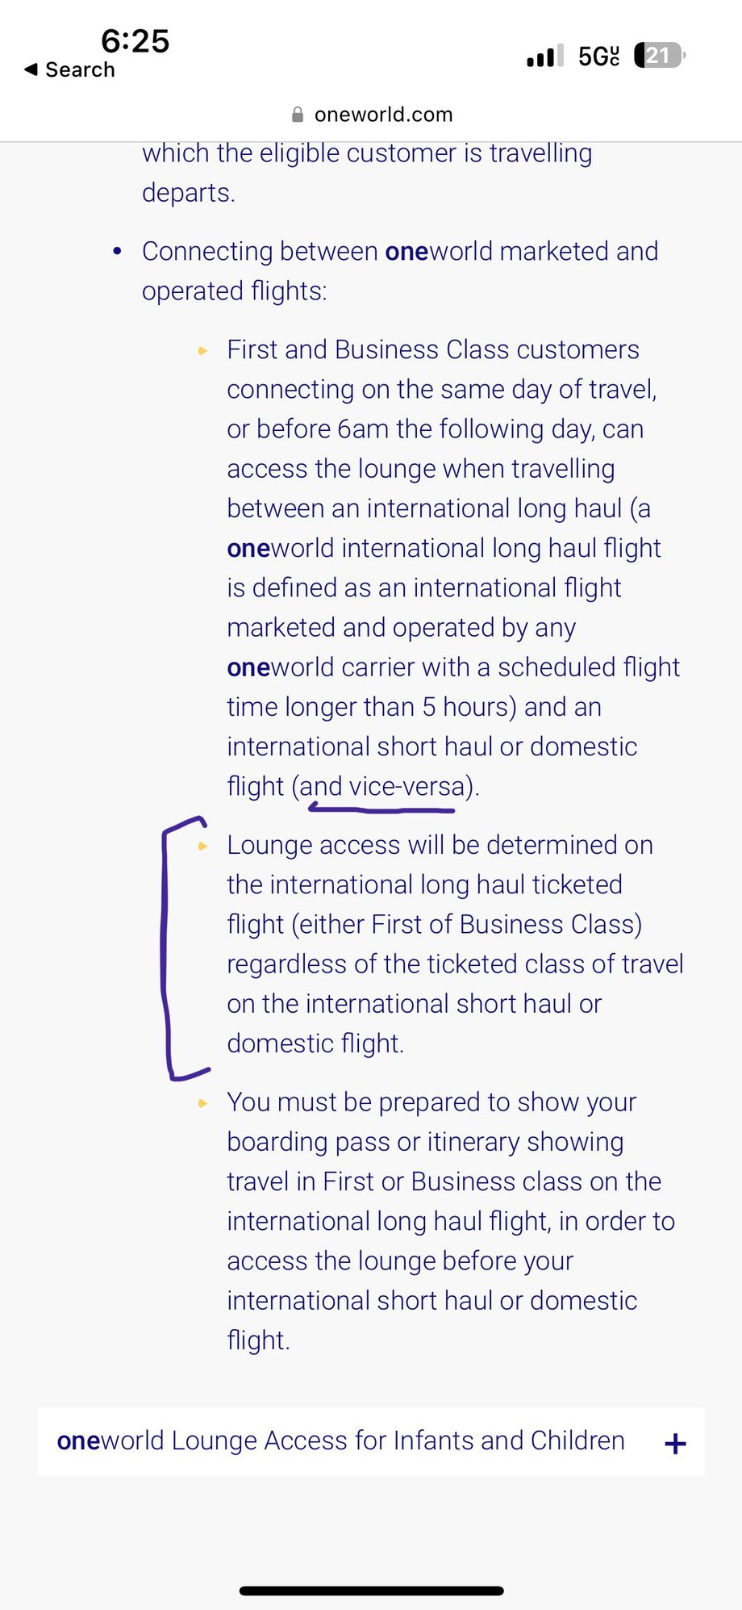Viewport: 742px width, 1610px height.
Task: Click yellow arrow bullet beside "Lounge access will be"
Action: [x=203, y=846]
